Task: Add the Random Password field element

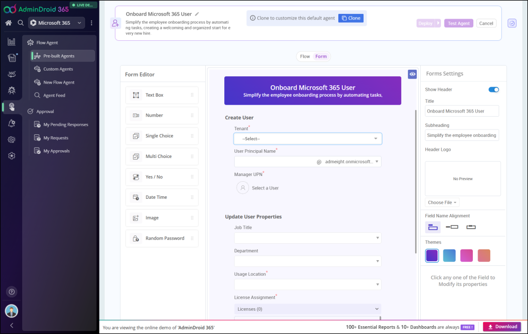Action: coord(161,238)
